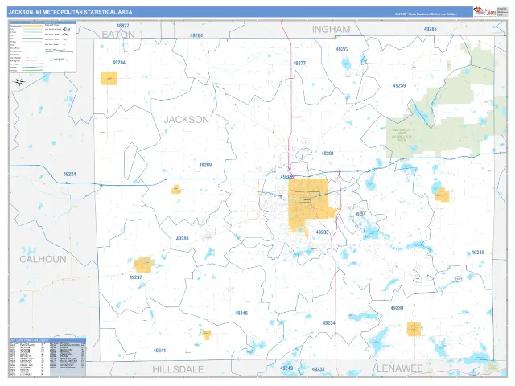Click ZIP code 49249 label

click(286, 368)
